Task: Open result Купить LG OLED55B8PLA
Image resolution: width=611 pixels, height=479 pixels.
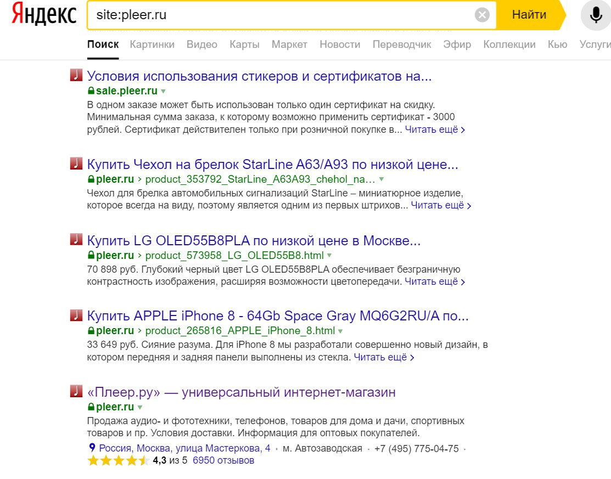Action: point(254,240)
